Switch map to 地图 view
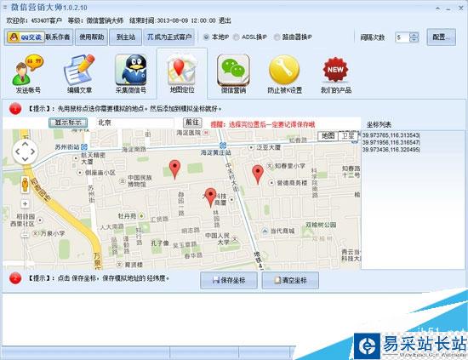Image resolution: width=468 pixels, height=360 pixels. pyautogui.click(x=328, y=136)
